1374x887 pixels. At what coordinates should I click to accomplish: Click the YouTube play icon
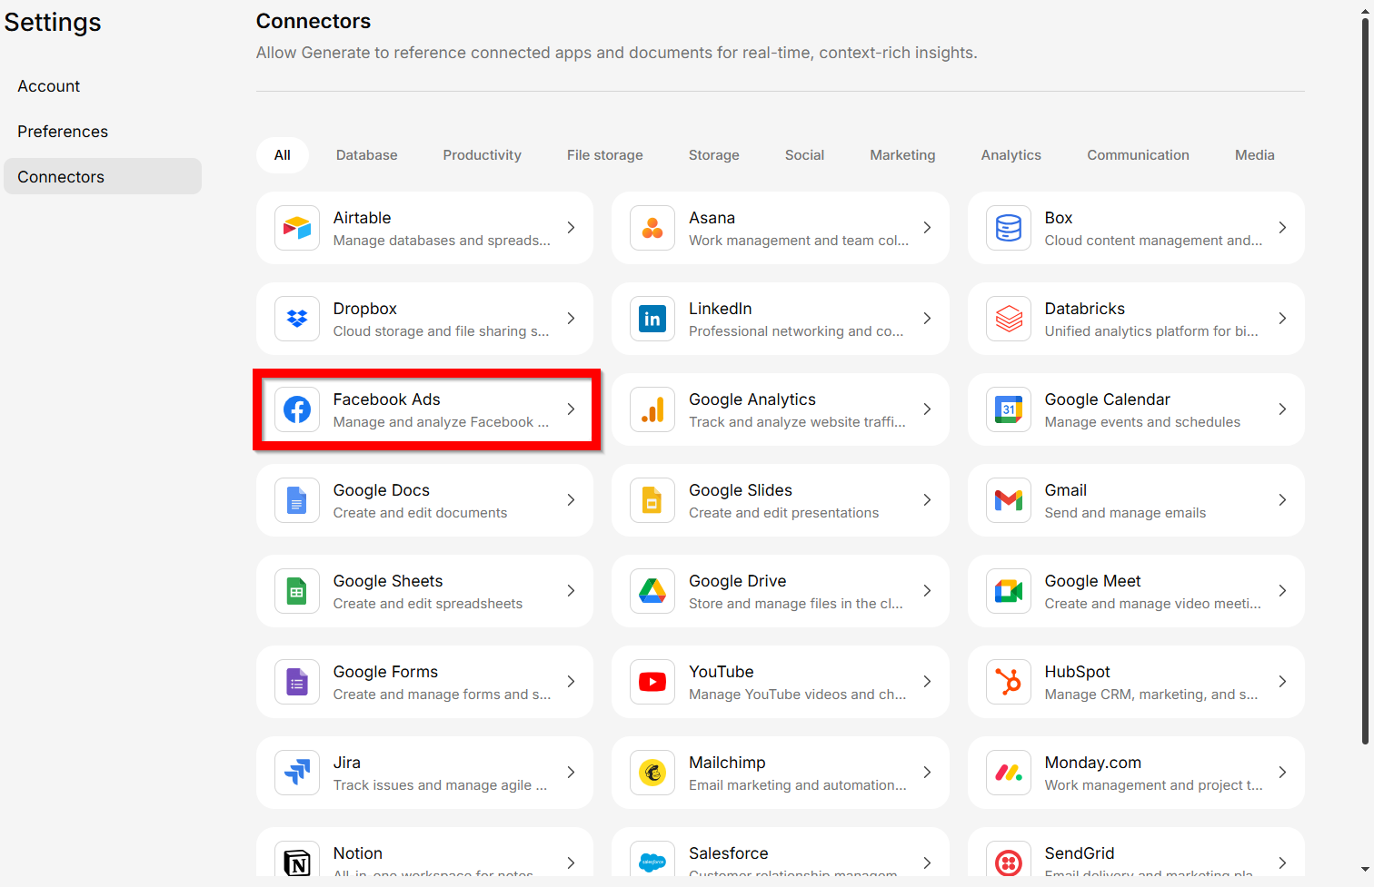652,682
